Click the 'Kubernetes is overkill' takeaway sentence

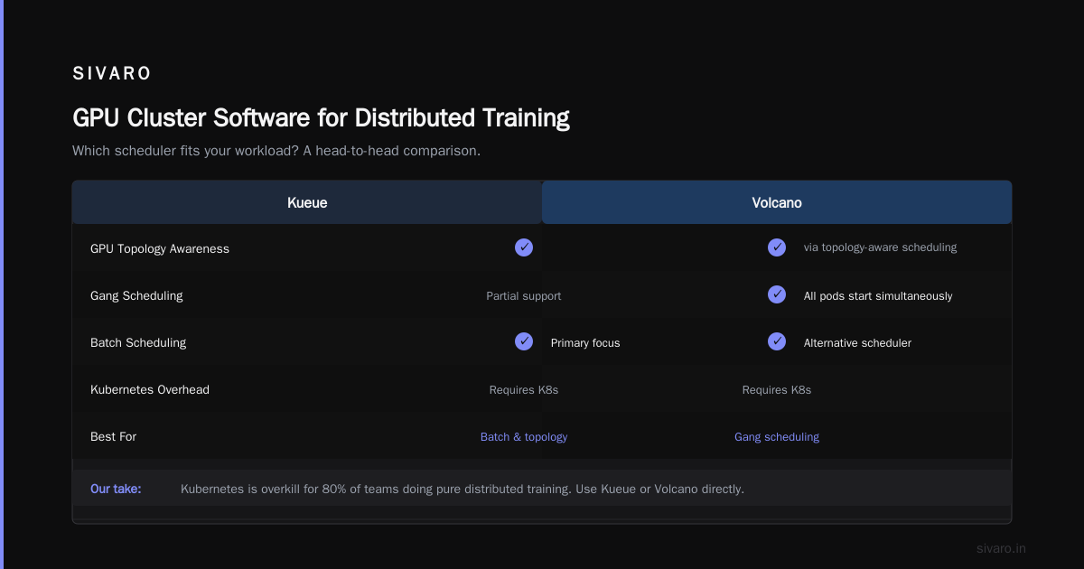[x=463, y=489]
